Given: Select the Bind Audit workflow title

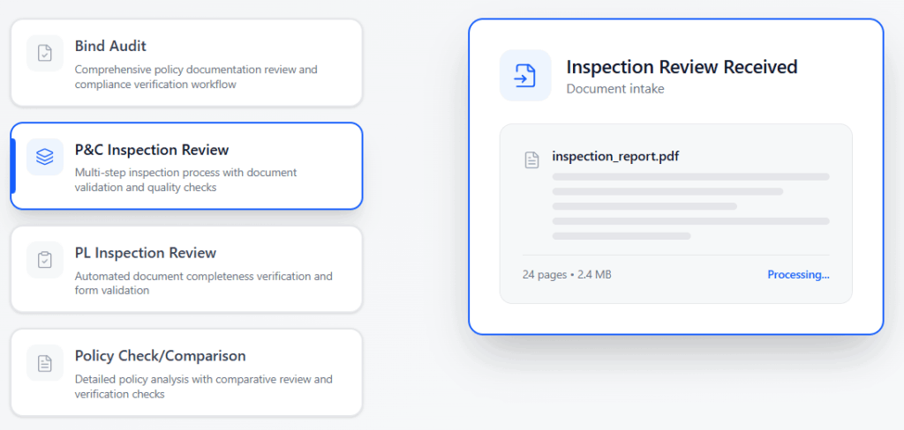Looking at the screenshot, I should 110,46.
